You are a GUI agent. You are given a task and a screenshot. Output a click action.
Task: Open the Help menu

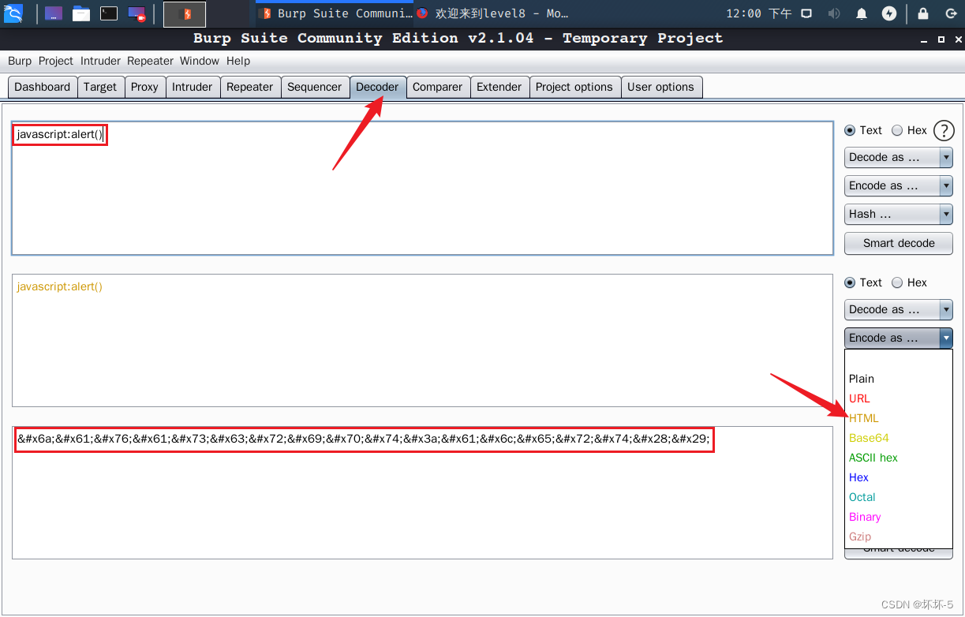(x=238, y=61)
